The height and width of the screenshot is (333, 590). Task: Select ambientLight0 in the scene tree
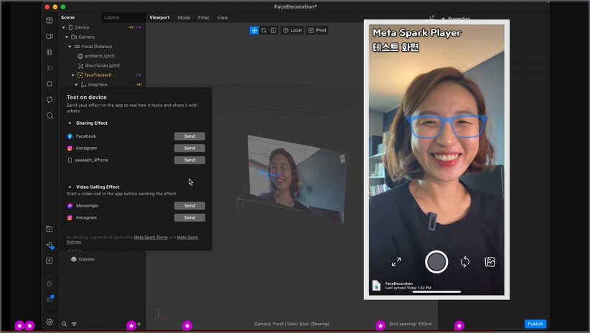pyautogui.click(x=99, y=56)
